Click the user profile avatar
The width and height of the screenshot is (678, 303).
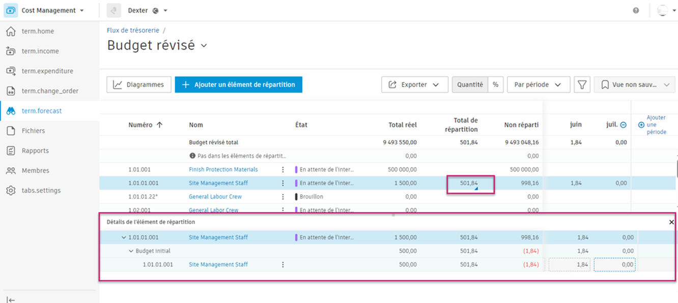click(662, 11)
